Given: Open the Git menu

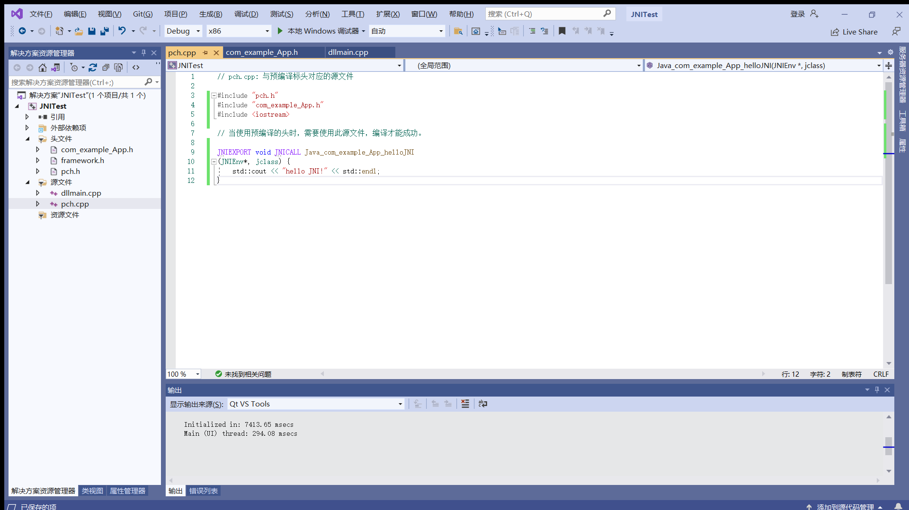Looking at the screenshot, I should [143, 14].
